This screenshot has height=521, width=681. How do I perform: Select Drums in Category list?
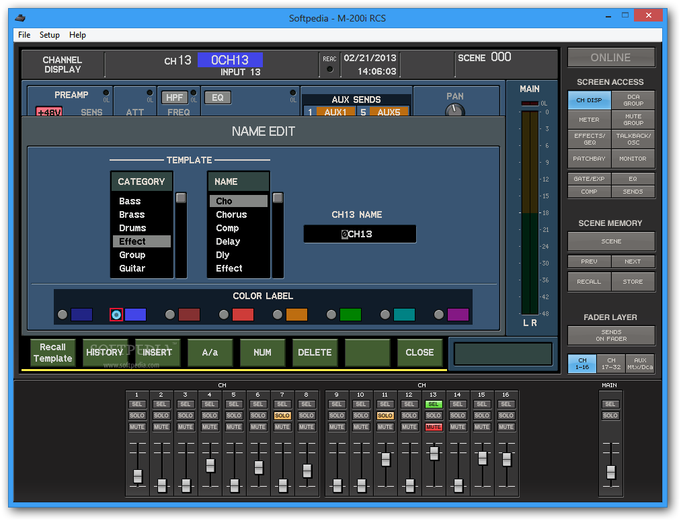tap(142, 228)
